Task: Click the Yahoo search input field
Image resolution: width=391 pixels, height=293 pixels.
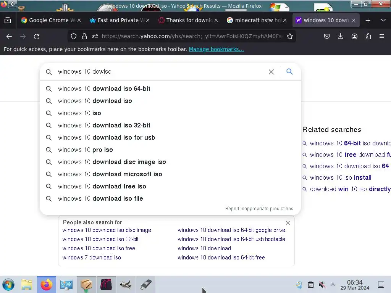Action: [160, 71]
